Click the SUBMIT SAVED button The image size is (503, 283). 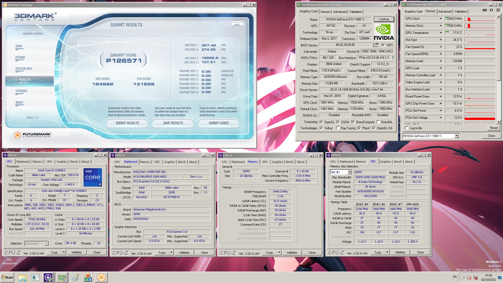(218, 123)
